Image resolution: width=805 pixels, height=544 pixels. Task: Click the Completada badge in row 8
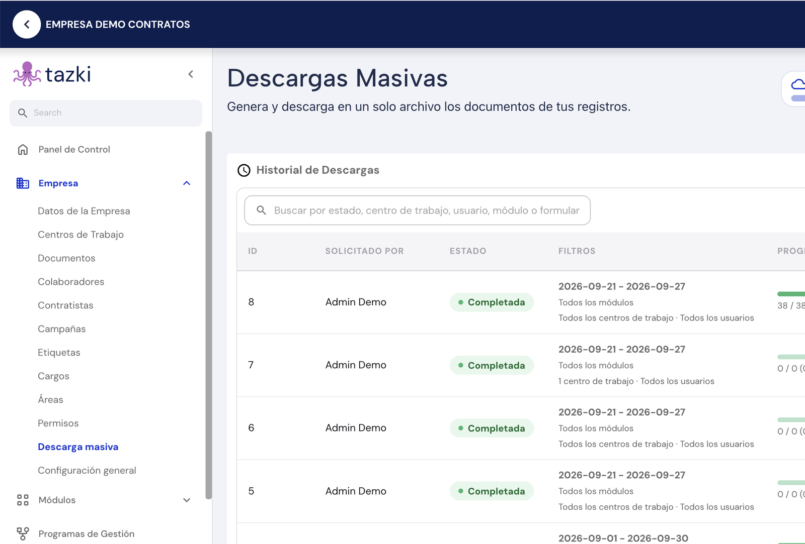click(x=492, y=302)
